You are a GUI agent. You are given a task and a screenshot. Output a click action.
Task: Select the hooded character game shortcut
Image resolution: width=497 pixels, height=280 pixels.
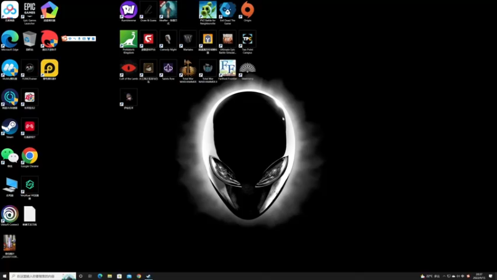[x=129, y=99]
